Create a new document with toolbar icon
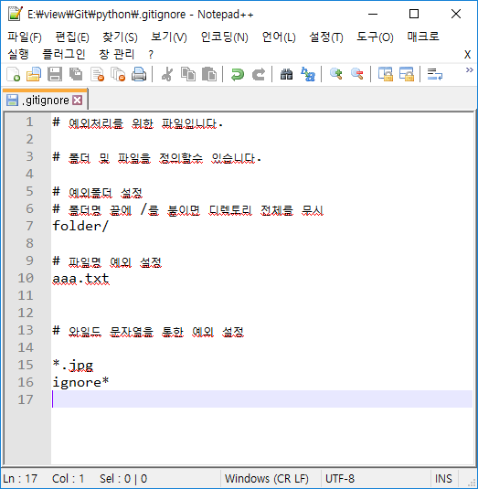478x489 pixels. tap(14, 75)
